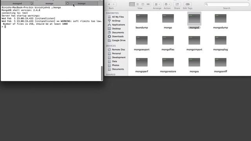Click the 'Number of files is 256' line
251x141 pixels.
pos(35,24)
